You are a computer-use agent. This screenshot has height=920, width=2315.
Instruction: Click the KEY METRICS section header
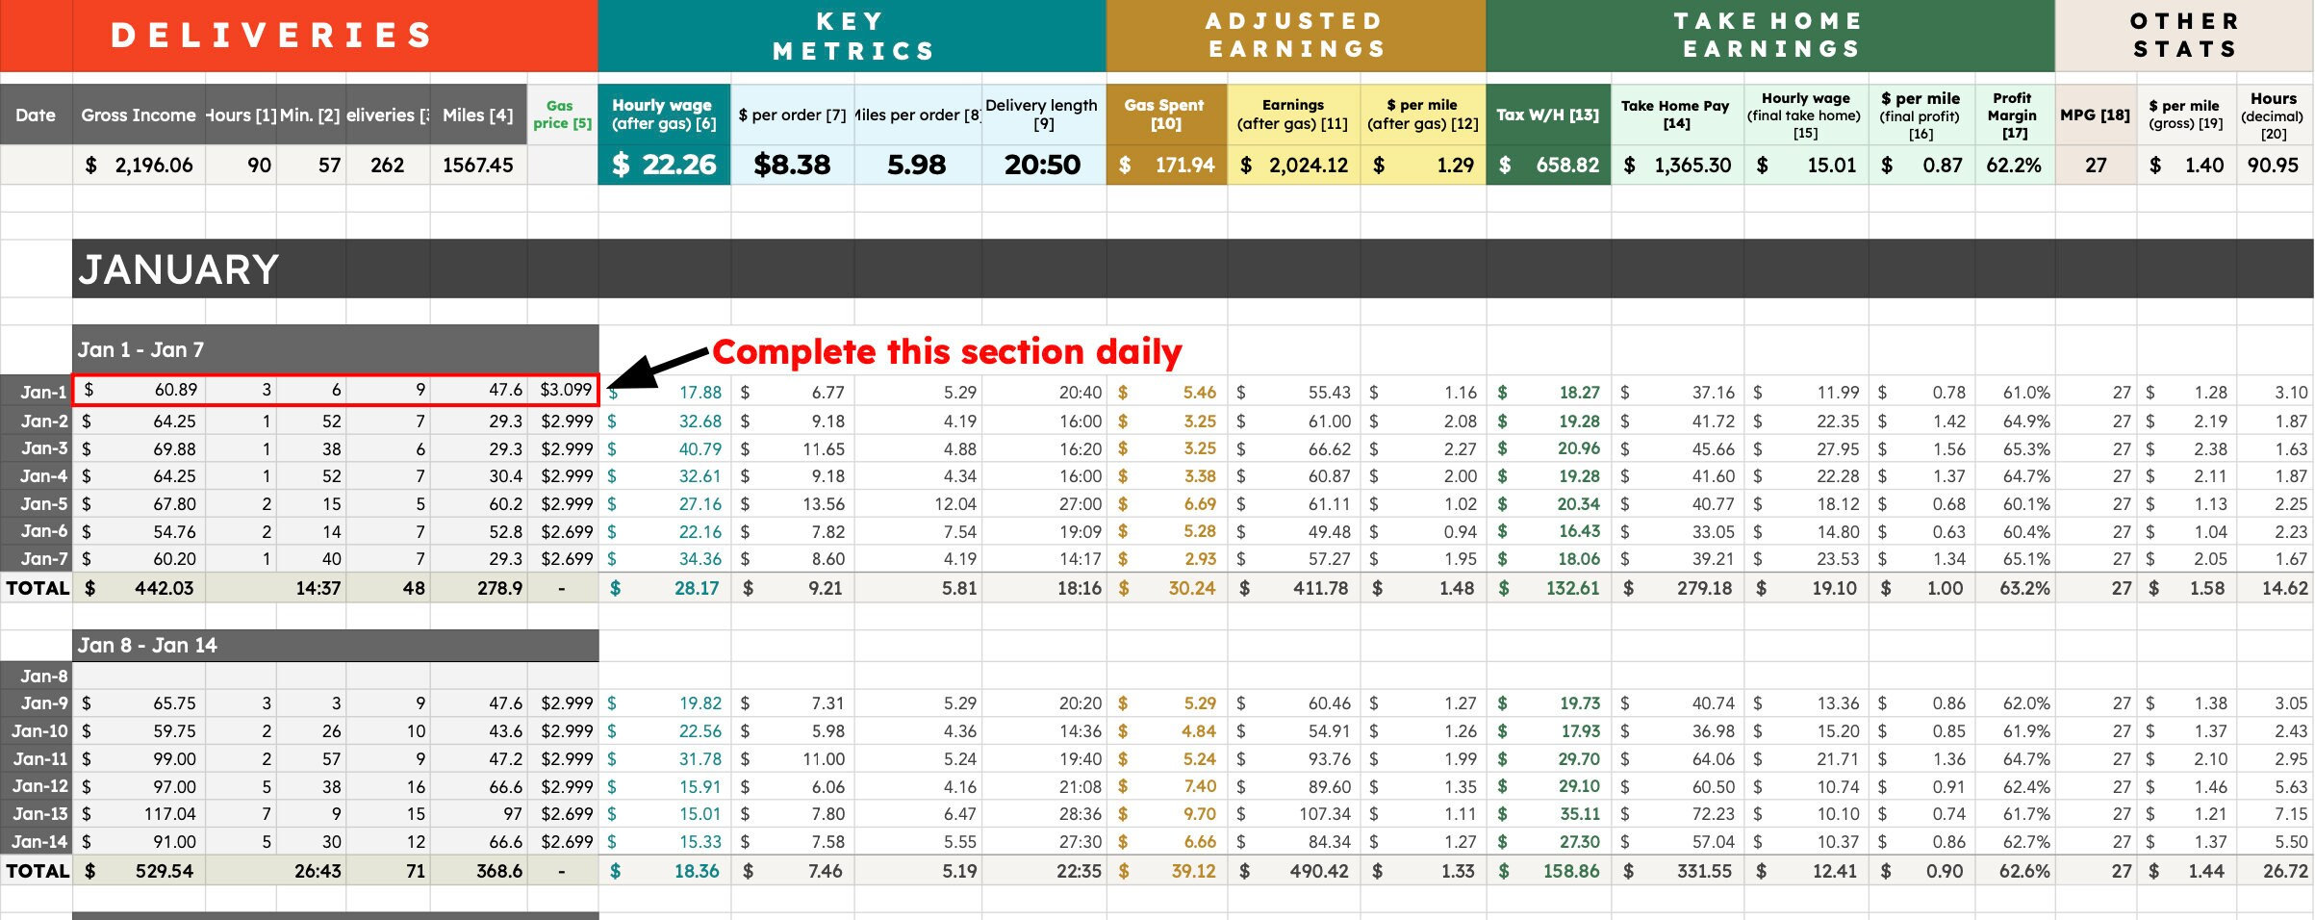click(851, 36)
